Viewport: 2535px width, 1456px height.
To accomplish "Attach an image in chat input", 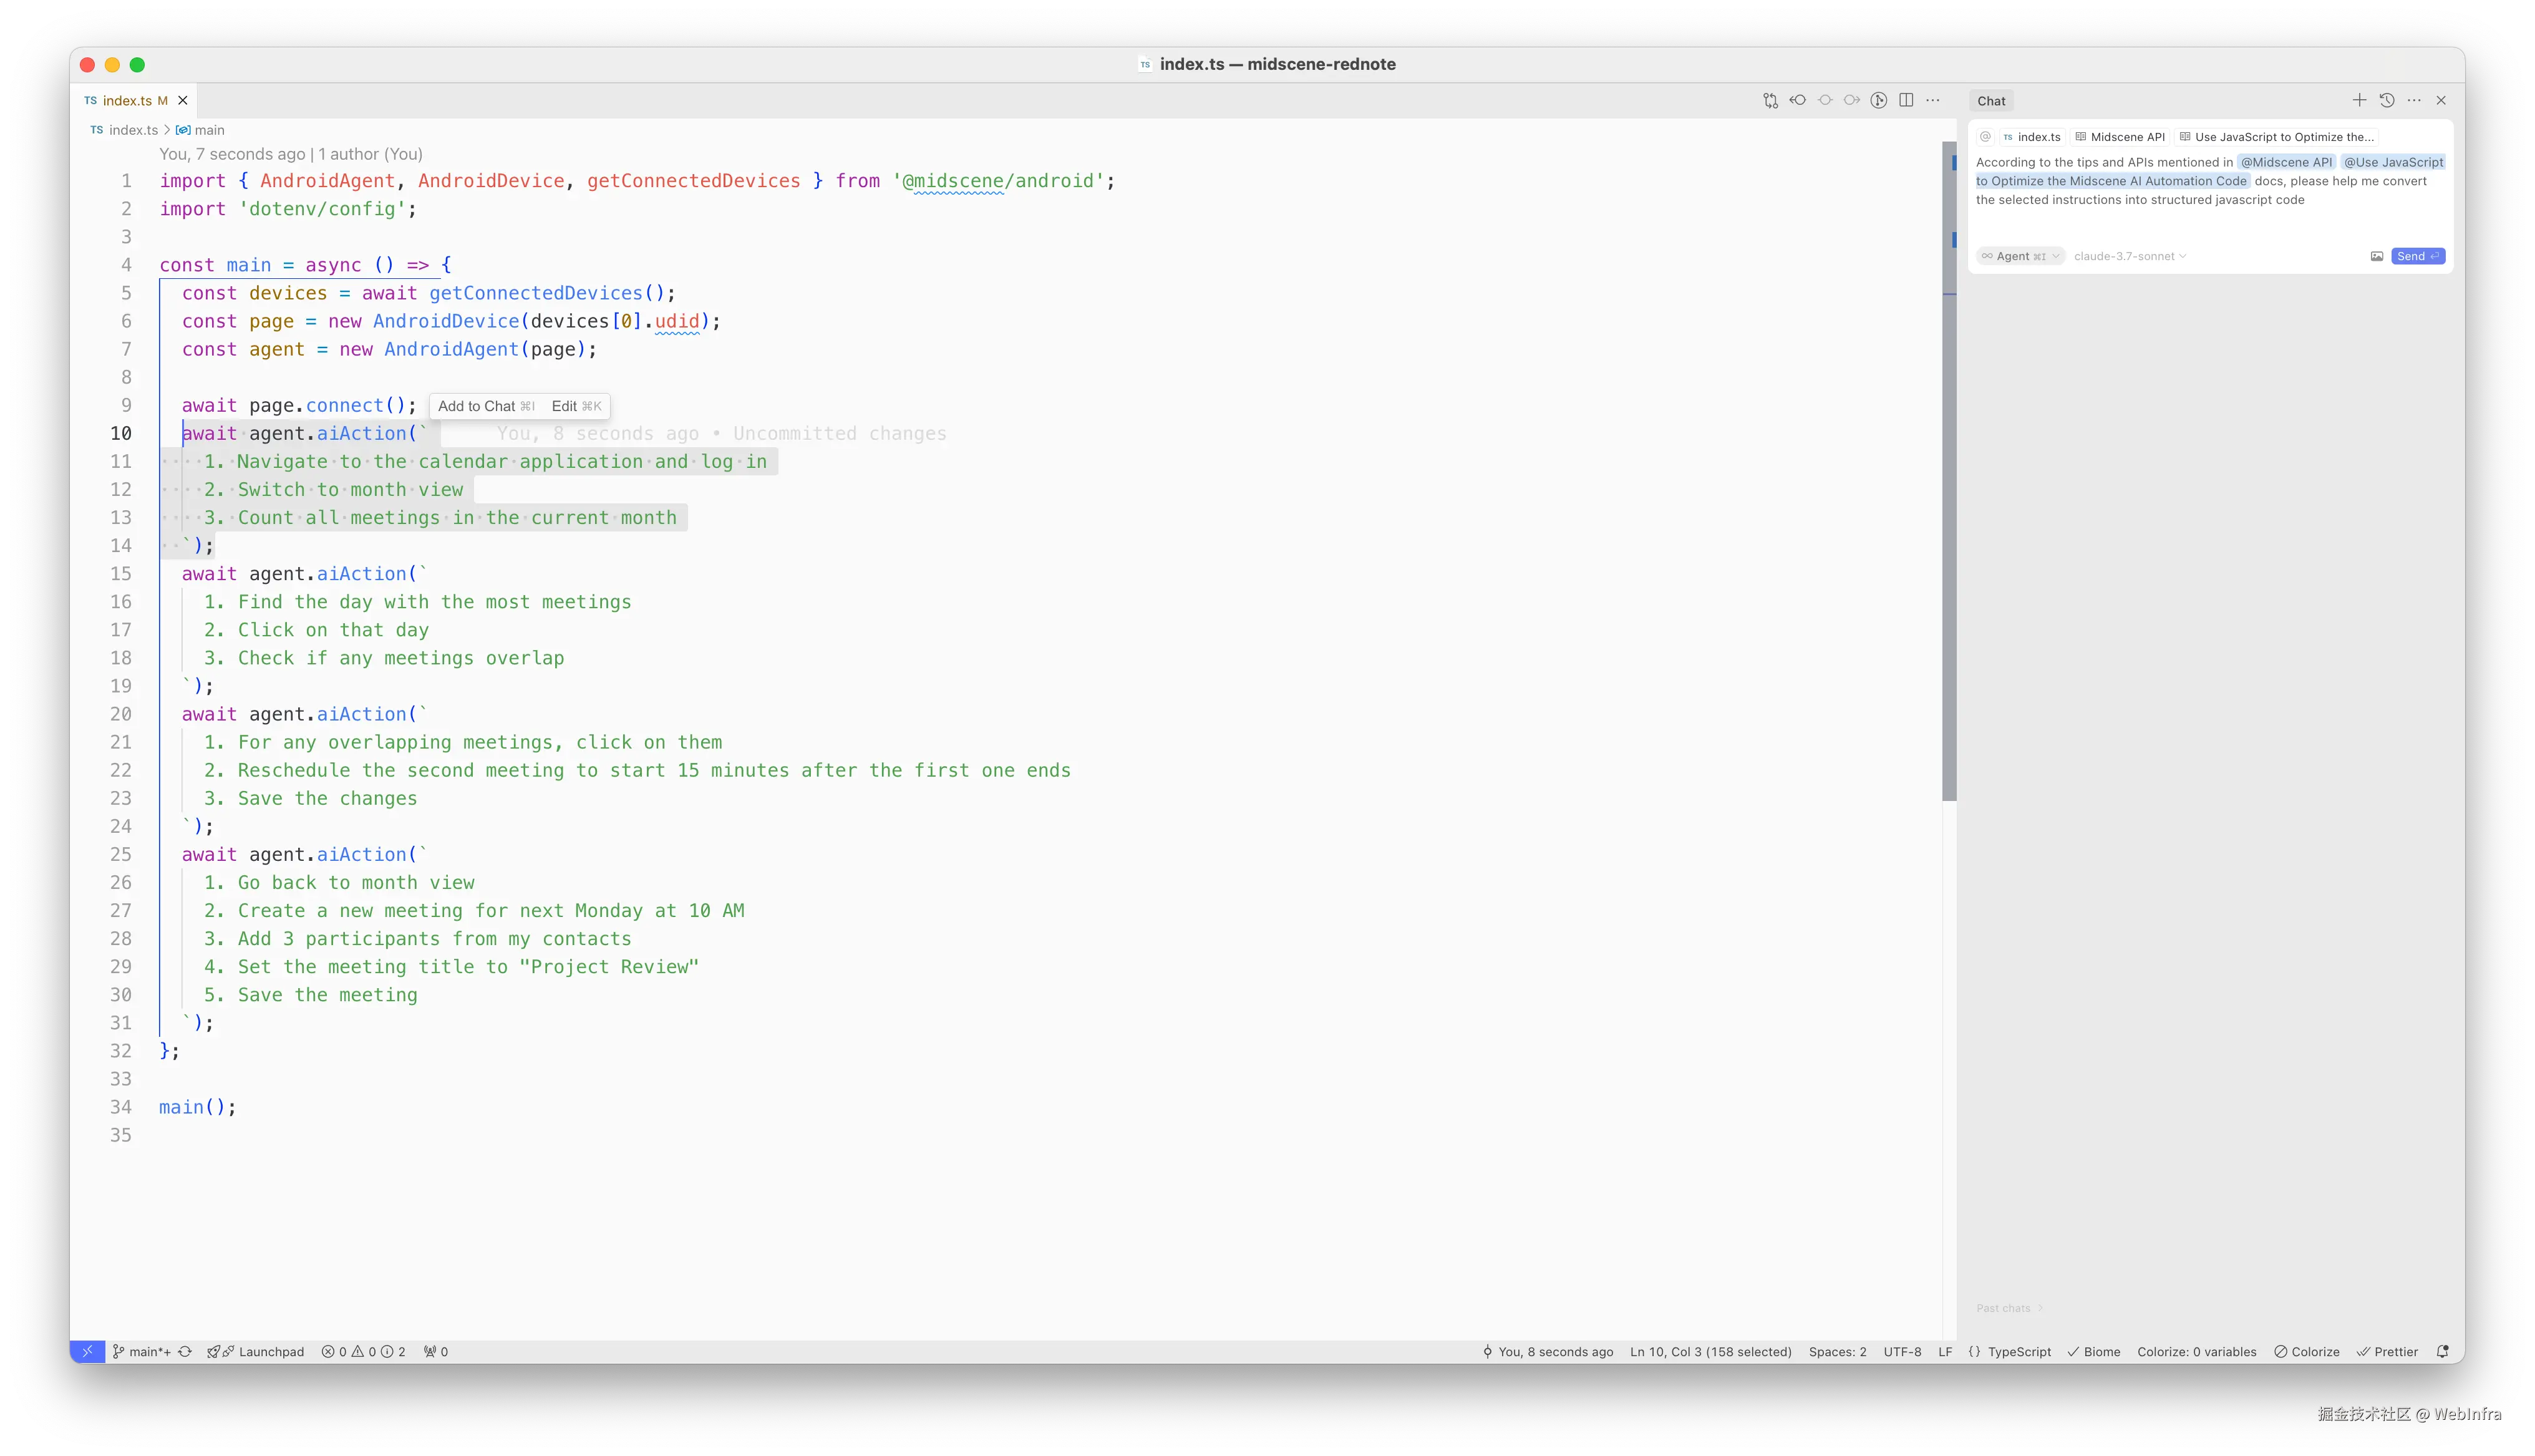I will [x=2376, y=257].
